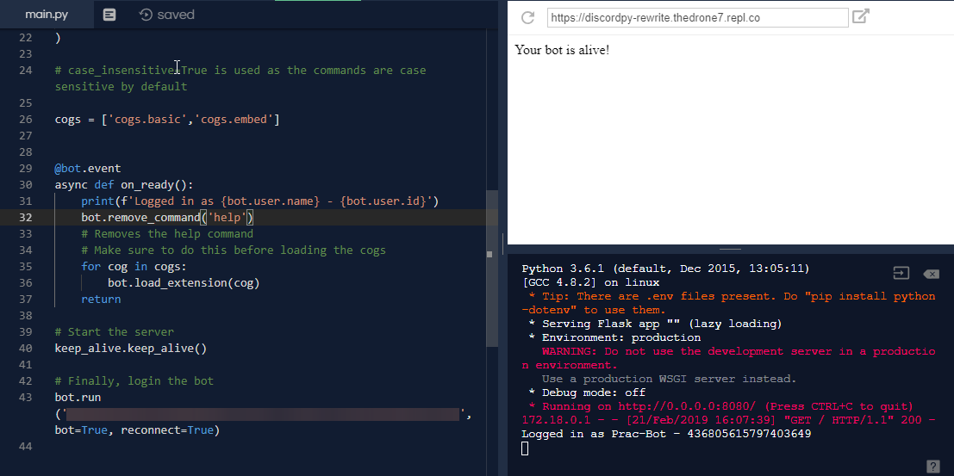Place cursor on bot.remove_command line
This screenshot has width=954, height=476.
click(x=167, y=217)
